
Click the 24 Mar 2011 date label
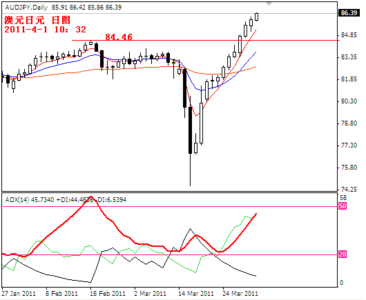[240, 293]
